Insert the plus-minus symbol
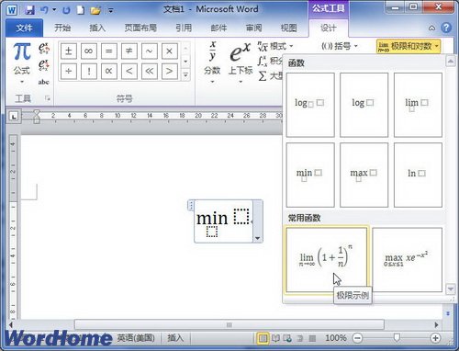The image size is (459, 351). click(69, 51)
